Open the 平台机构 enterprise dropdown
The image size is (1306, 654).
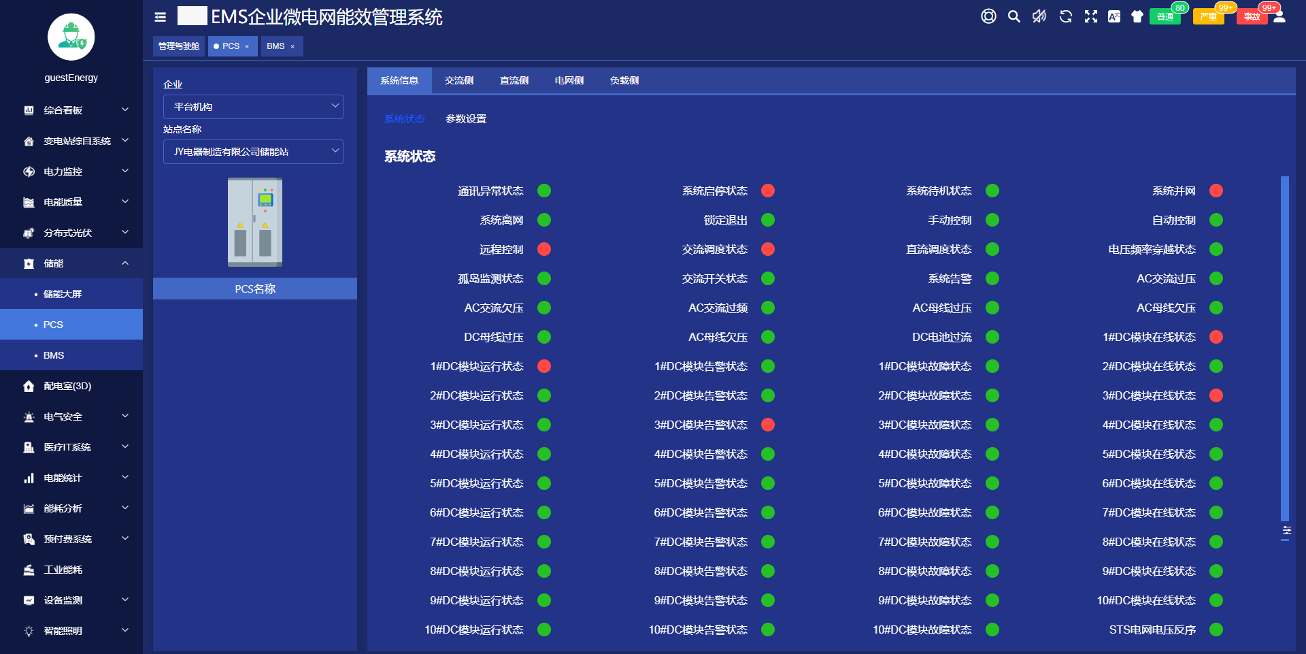[x=253, y=107]
